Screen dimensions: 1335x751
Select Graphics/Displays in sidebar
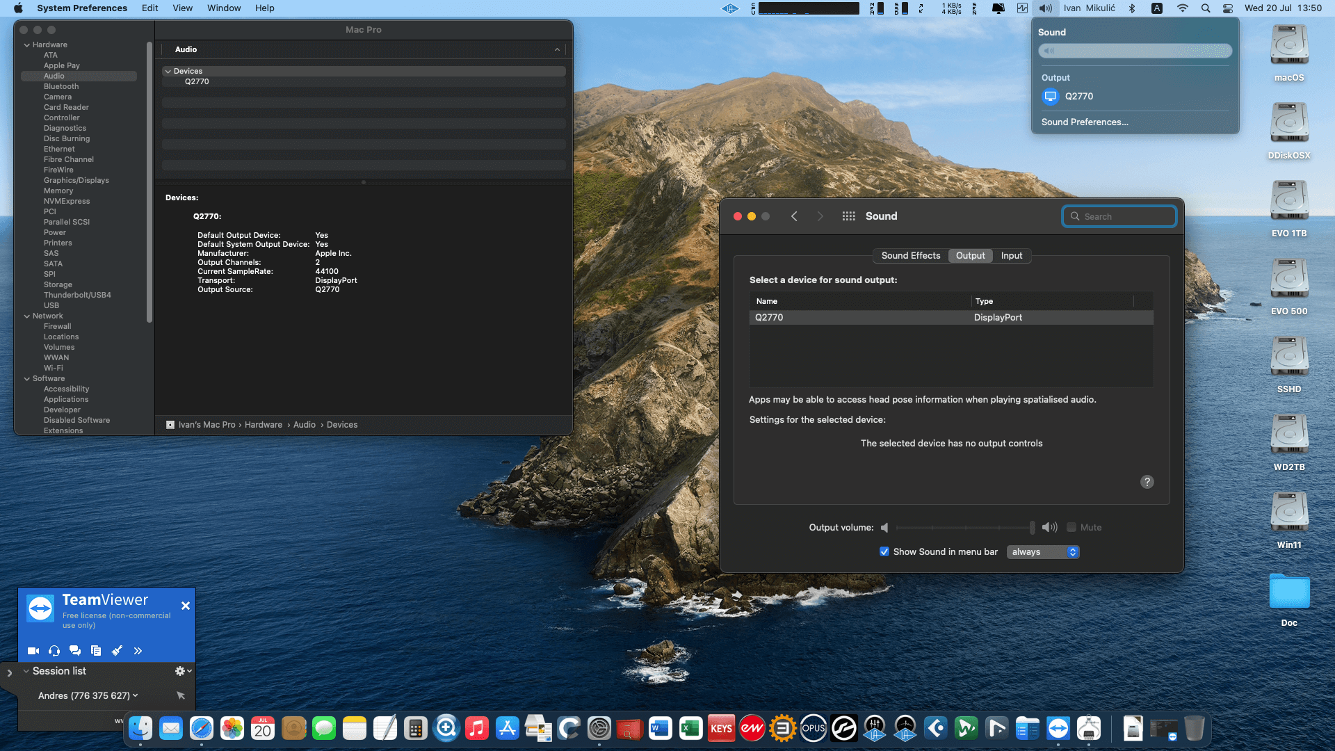click(x=76, y=181)
